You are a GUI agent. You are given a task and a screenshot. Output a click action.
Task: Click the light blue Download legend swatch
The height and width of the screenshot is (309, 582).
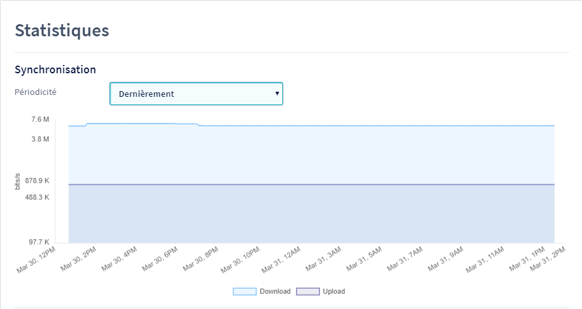(244, 291)
